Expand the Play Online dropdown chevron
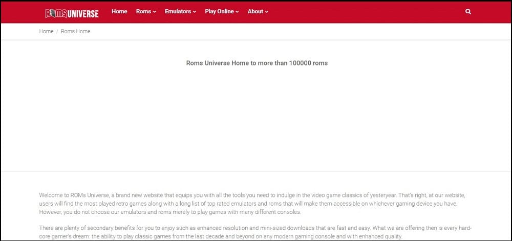 (237, 12)
